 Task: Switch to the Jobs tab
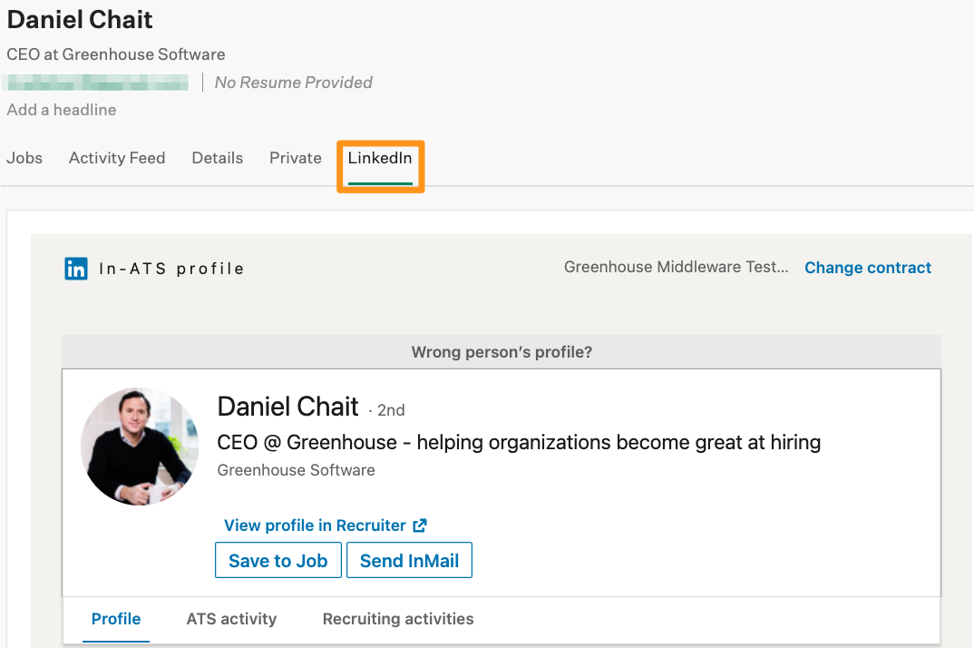[24, 158]
